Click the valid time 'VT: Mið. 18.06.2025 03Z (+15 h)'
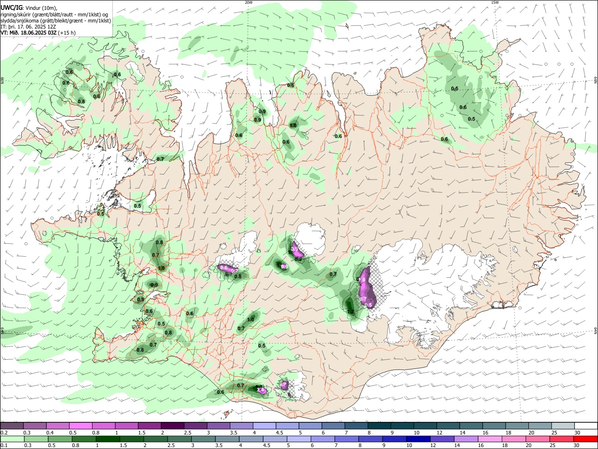This screenshot has height=449, width=598. (x=38, y=33)
